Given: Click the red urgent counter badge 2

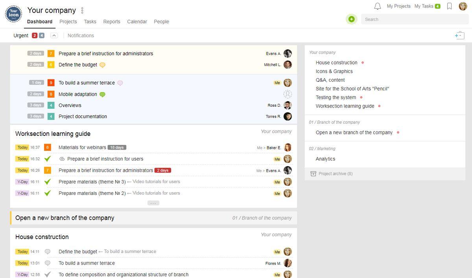Looking at the screenshot, I should pos(35,35).
